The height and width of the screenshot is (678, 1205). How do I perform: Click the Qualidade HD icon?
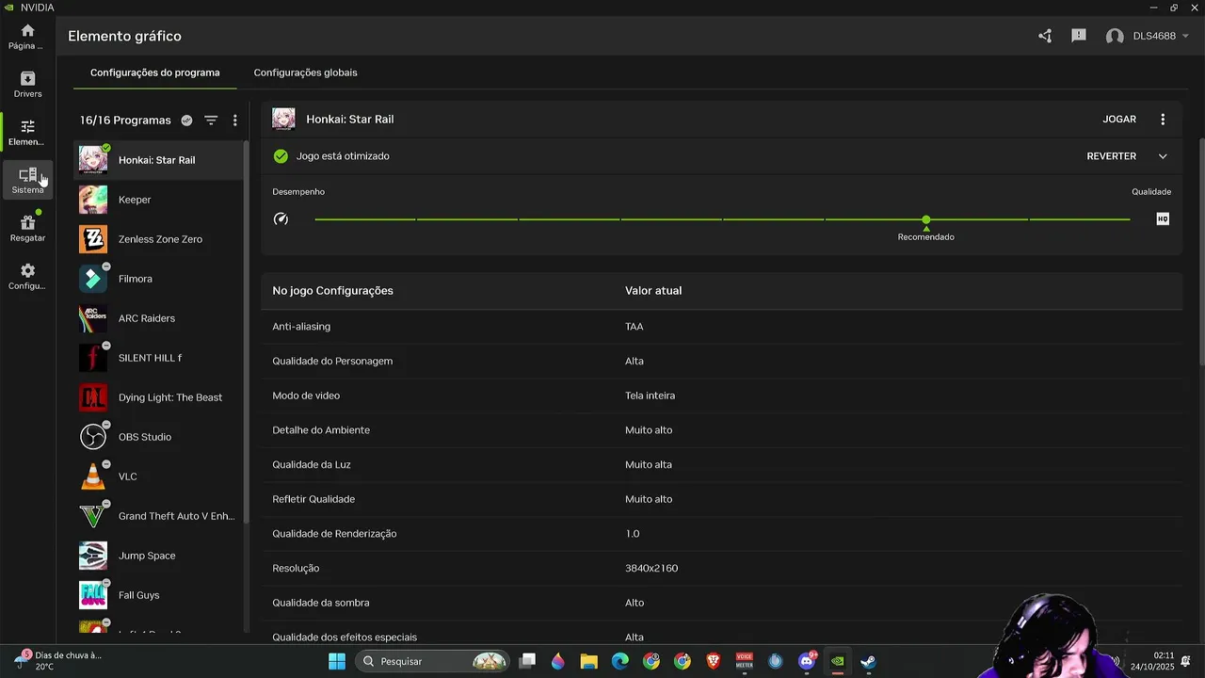1163,219
